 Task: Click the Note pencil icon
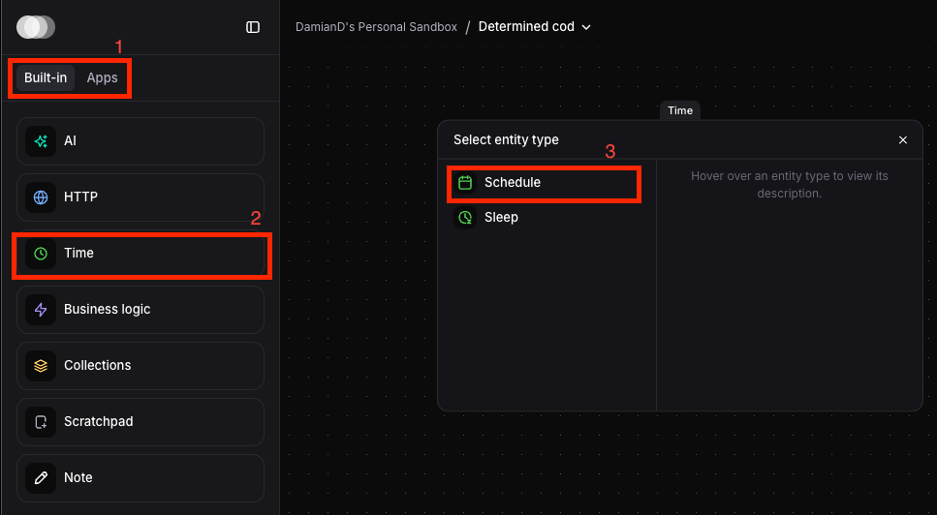[x=41, y=478]
